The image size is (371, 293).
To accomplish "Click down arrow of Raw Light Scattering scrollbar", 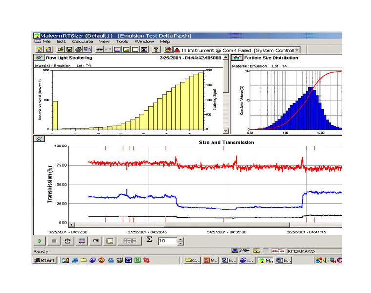I will pos(226,131).
